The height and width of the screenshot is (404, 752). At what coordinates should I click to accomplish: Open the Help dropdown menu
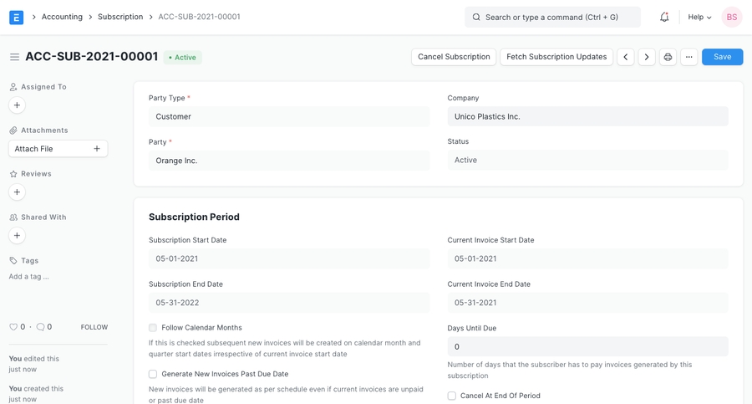(x=699, y=17)
